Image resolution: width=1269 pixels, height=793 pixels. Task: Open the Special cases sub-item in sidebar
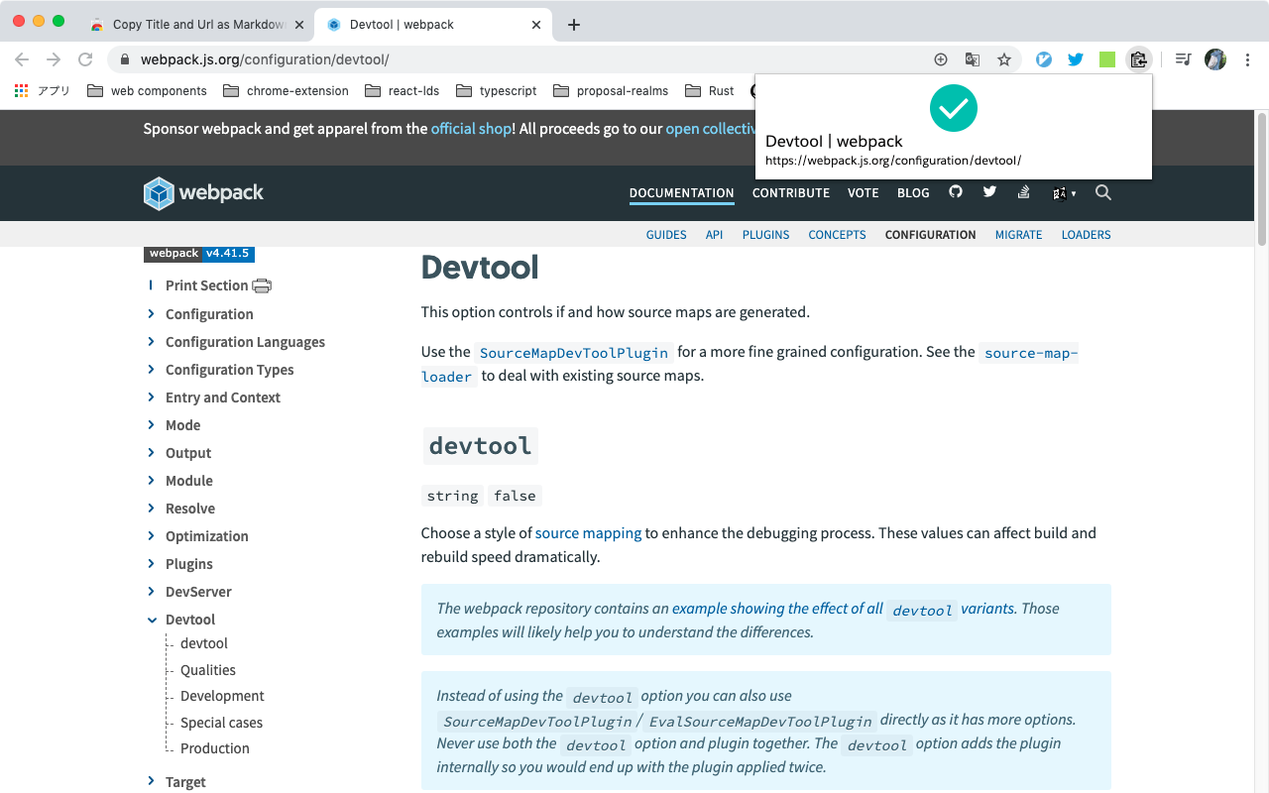[221, 723]
